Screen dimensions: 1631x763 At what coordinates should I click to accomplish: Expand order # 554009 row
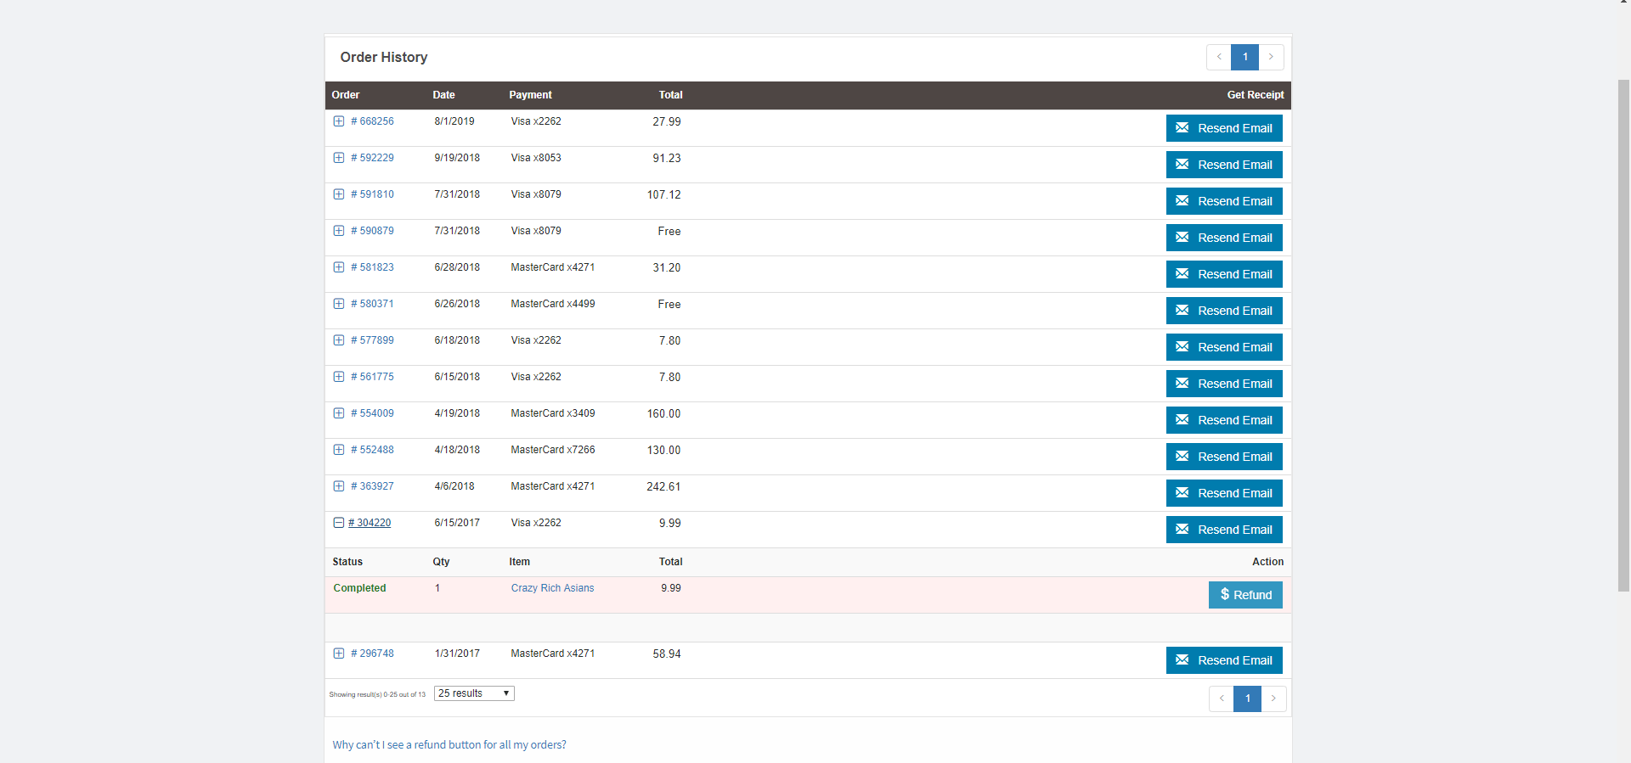click(338, 413)
